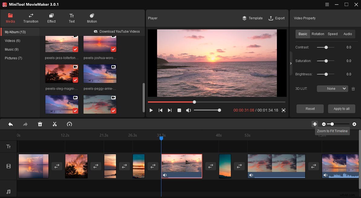361x198 pixels.
Task: Switch to the Speed tab in Video Property
Action: click(333, 34)
